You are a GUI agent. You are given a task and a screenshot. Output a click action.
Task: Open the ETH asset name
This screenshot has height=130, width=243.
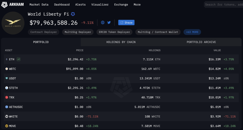click(11, 59)
